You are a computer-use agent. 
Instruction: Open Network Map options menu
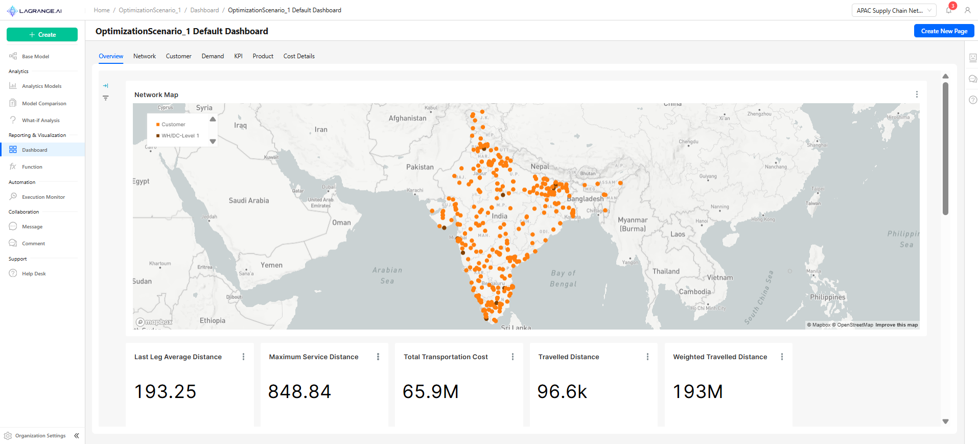click(917, 95)
